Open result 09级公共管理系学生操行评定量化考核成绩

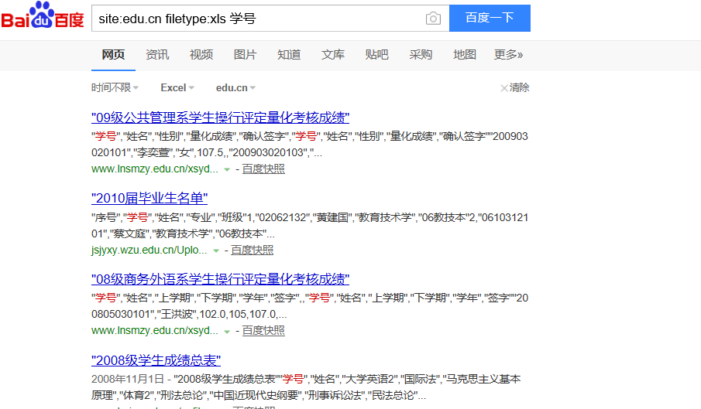coord(221,118)
